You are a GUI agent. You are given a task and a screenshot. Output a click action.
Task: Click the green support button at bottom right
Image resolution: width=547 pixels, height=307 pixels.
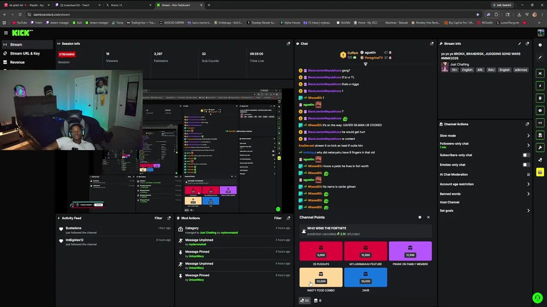[538, 298]
